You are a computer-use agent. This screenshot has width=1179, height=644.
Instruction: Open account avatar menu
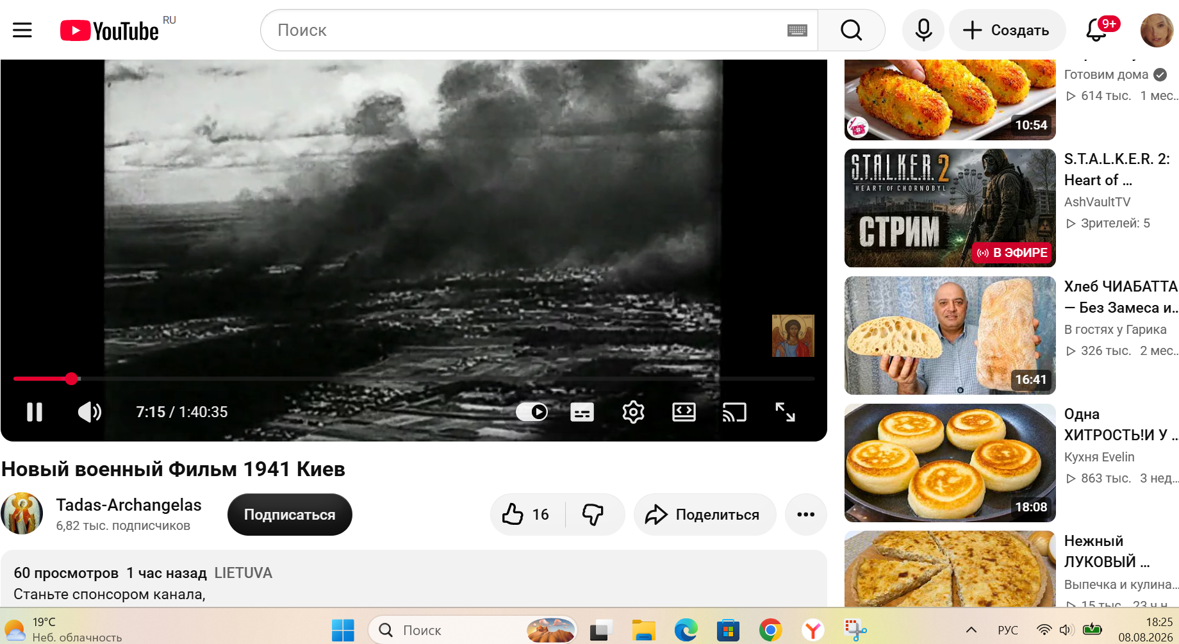coord(1157,30)
